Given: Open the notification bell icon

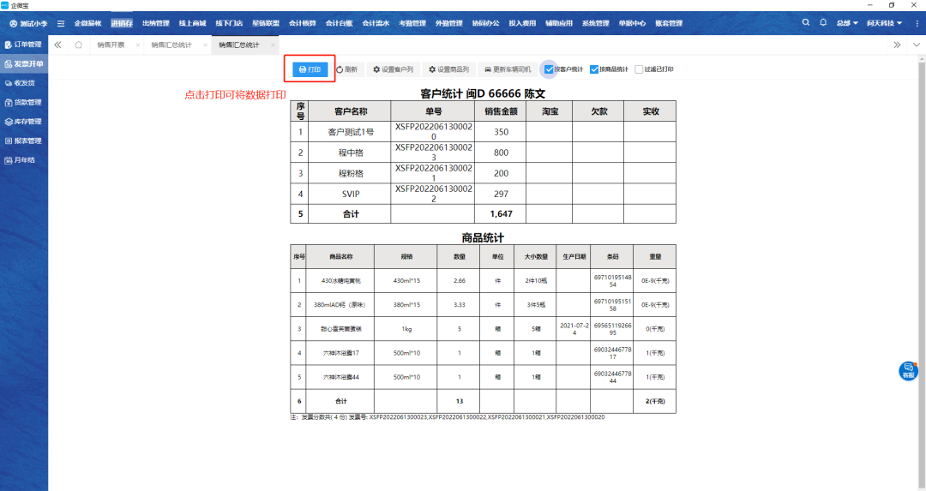Looking at the screenshot, I should point(824,22).
